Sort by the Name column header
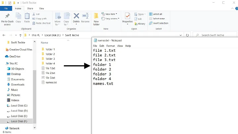 pos(44,43)
